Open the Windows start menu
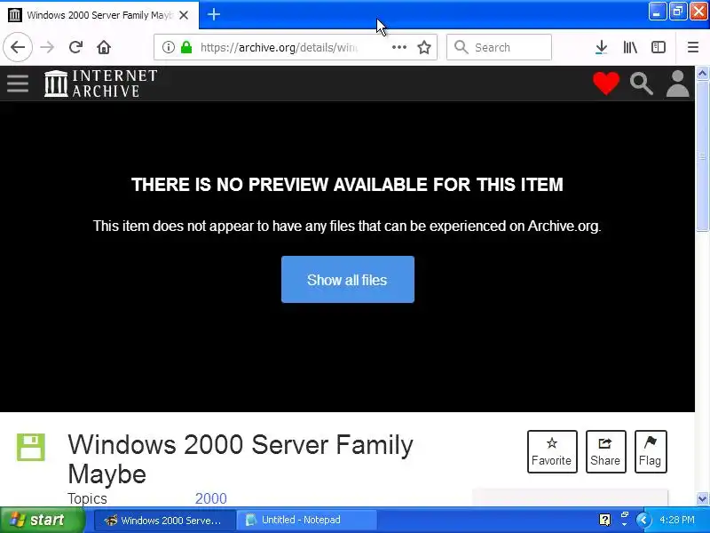710x533 pixels. point(42,520)
